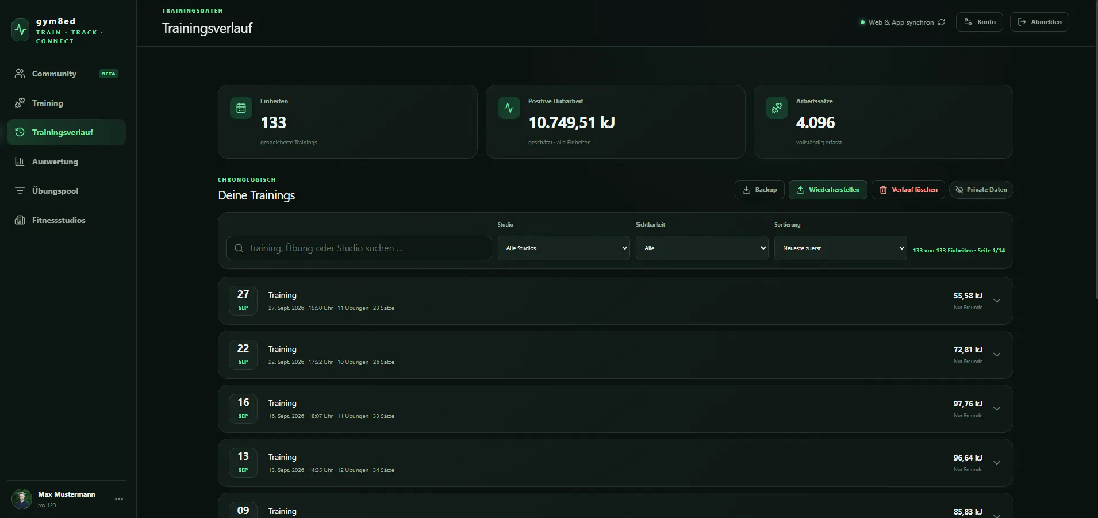
Task: Click the 55,58 kJ value
Action: point(968,296)
